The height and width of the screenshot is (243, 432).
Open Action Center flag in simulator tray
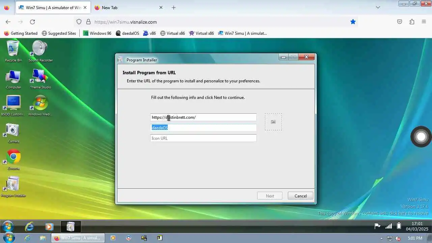(x=377, y=226)
